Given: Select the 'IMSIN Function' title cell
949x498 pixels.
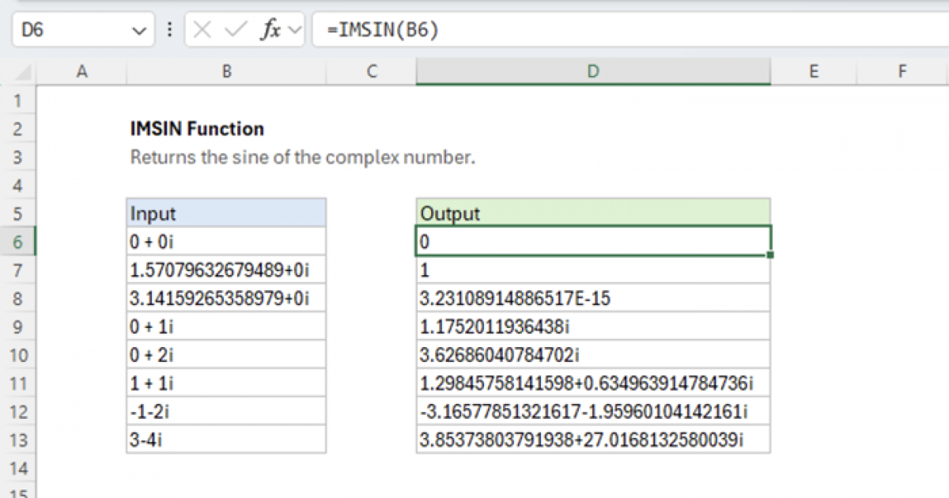Looking at the screenshot, I should [197, 128].
